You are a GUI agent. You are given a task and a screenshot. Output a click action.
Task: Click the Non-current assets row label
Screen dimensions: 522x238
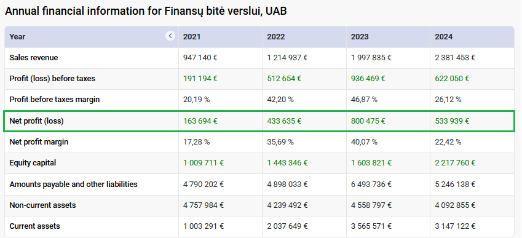coord(42,205)
